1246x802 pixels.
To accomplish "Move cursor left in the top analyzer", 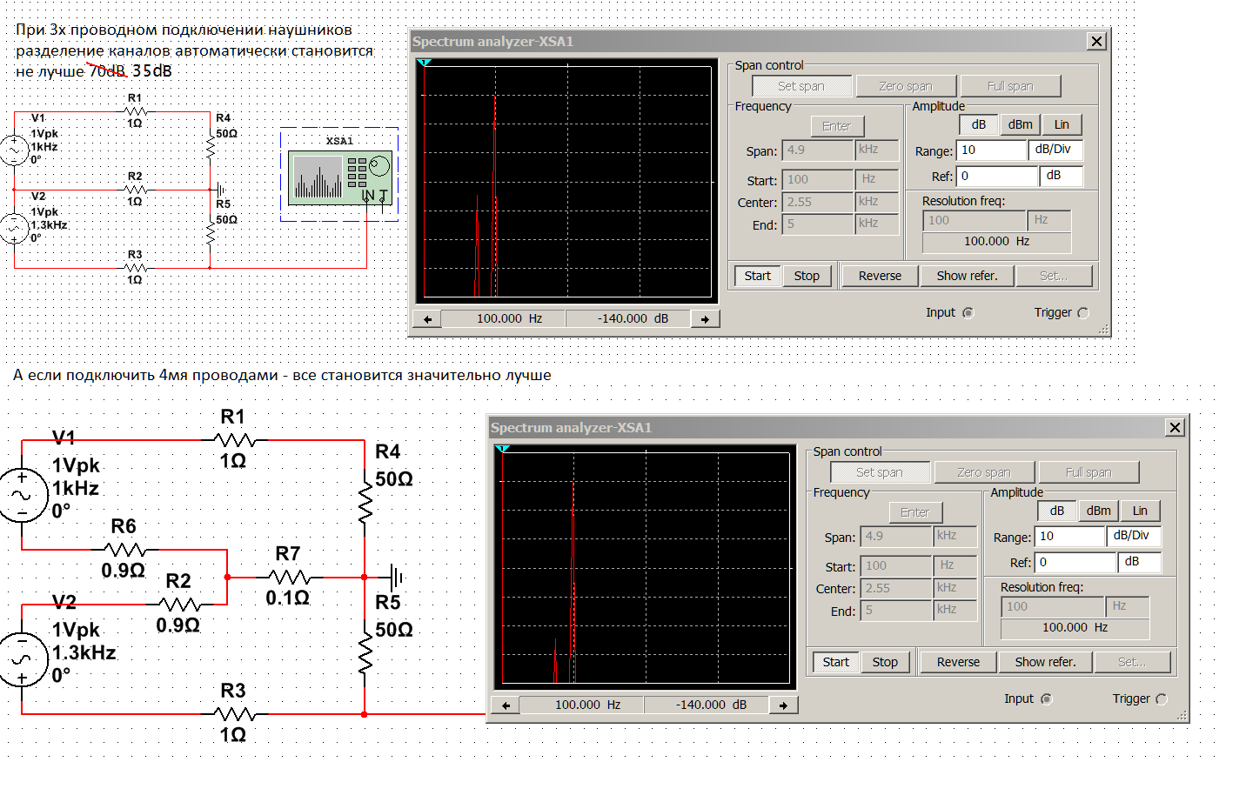I will (x=427, y=319).
